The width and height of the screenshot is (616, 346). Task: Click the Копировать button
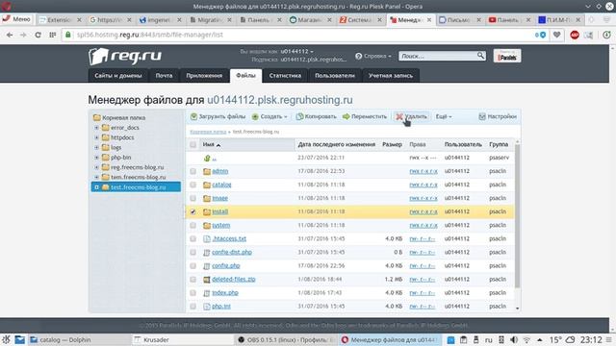317,116
